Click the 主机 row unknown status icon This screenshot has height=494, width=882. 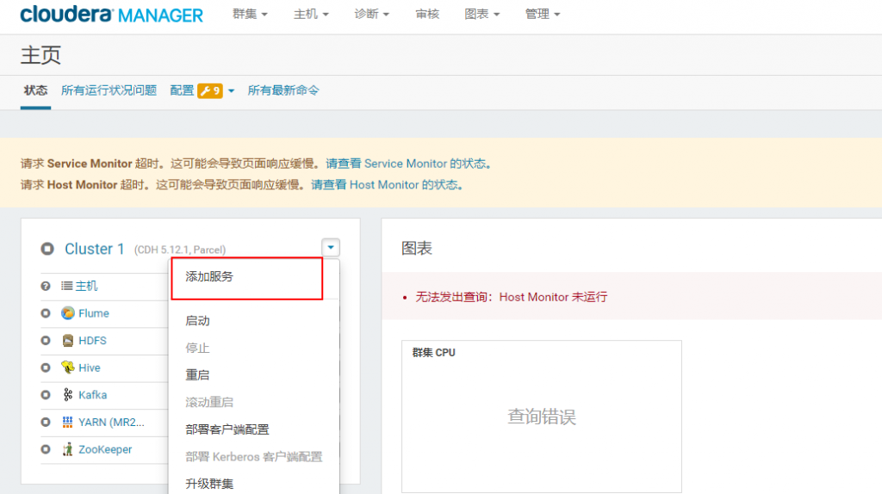pos(46,286)
